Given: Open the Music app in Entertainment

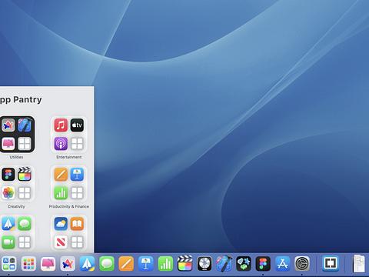Looking at the screenshot, I should [61, 125].
